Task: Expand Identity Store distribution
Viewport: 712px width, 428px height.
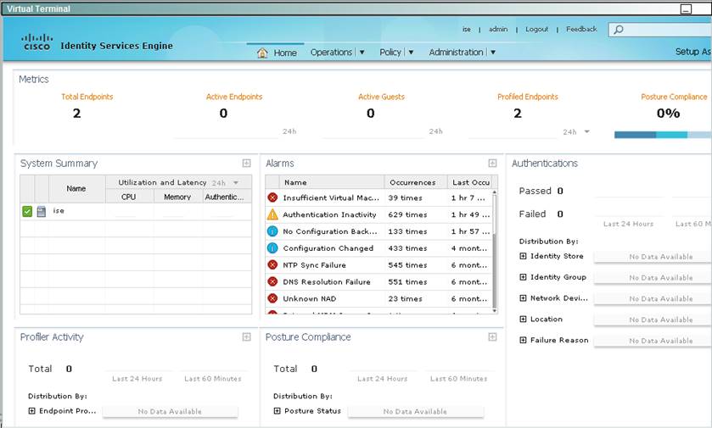Action: coord(523,256)
